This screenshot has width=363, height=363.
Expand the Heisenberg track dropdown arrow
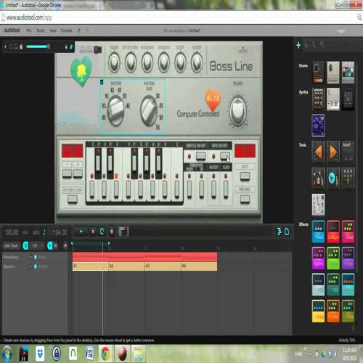click(x=30, y=257)
